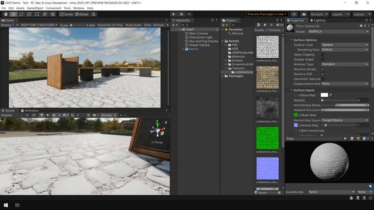Expand the Packages folder

tap(223, 76)
